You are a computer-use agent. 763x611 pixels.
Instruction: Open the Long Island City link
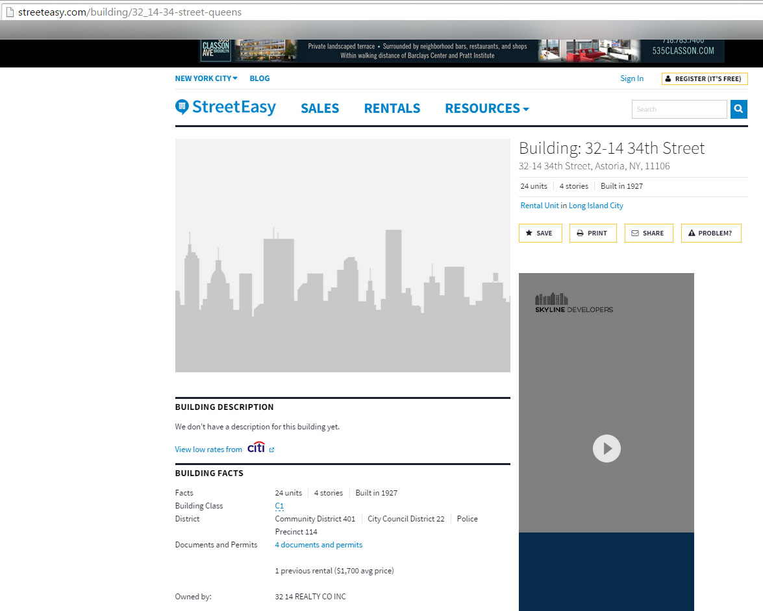[595, 206]
